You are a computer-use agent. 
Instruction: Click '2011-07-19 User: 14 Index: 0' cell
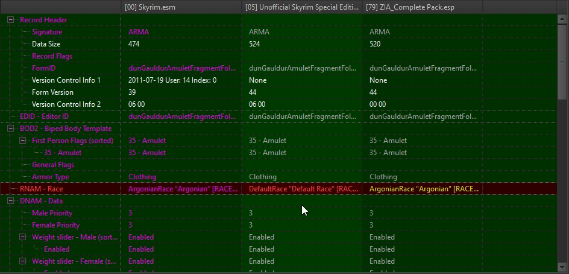coord(172,80)
